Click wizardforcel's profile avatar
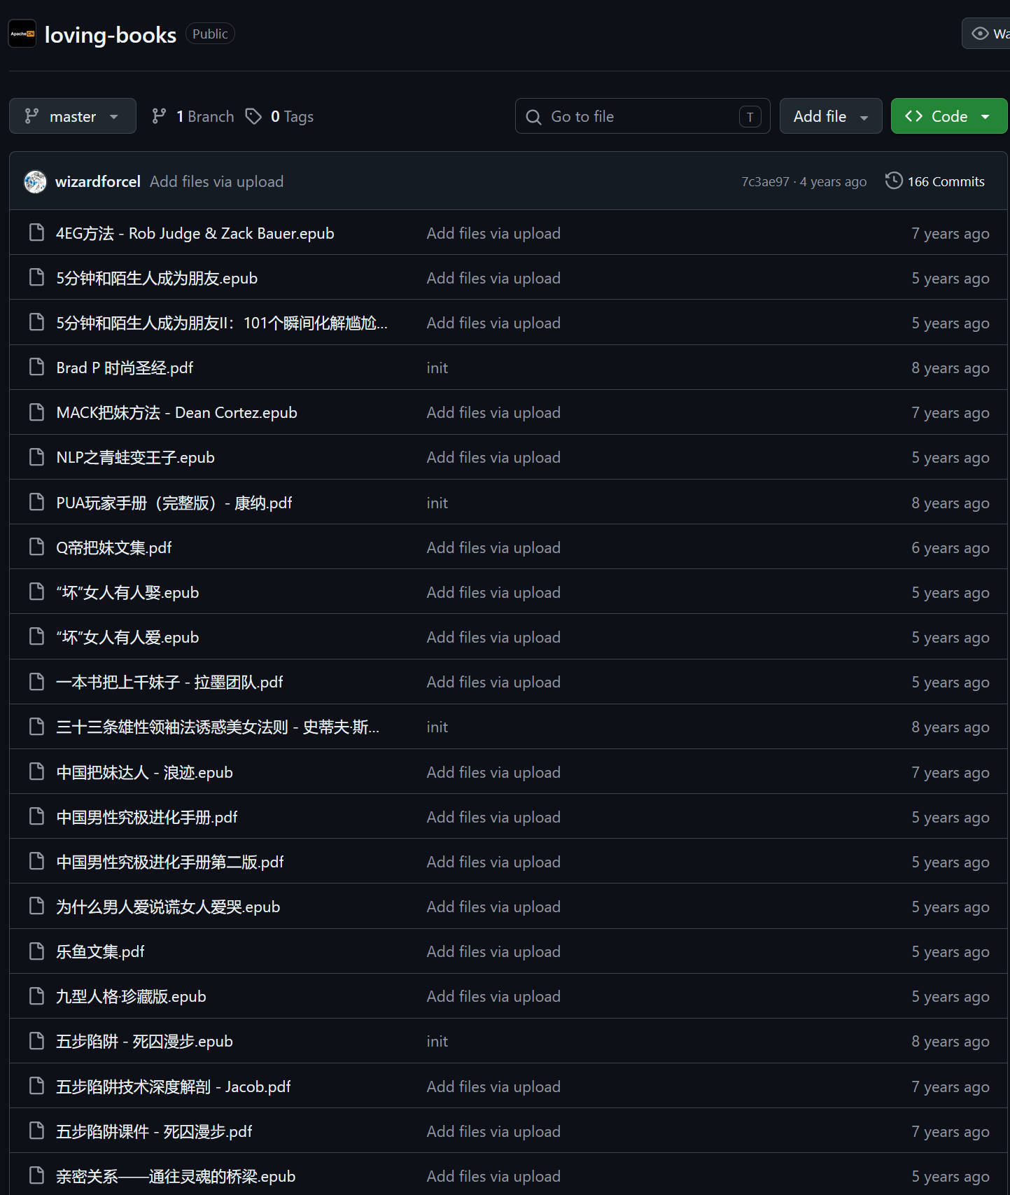Screen dimensions: 1010x1195 tap(35, 182)
